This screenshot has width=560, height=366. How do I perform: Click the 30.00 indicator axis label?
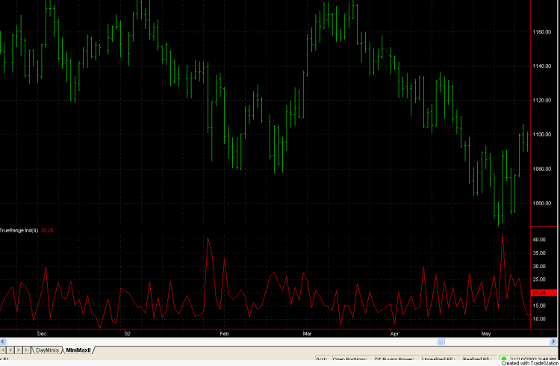(539, 266)
